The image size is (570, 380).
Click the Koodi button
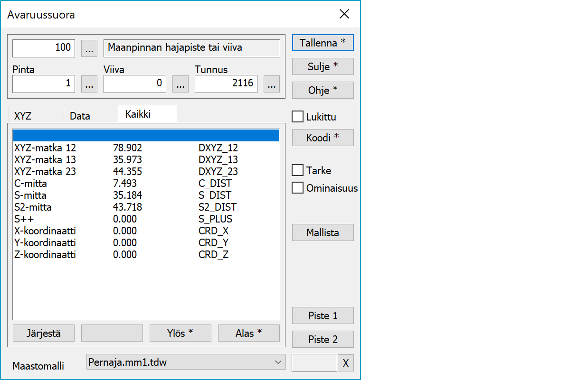[323, 138]
